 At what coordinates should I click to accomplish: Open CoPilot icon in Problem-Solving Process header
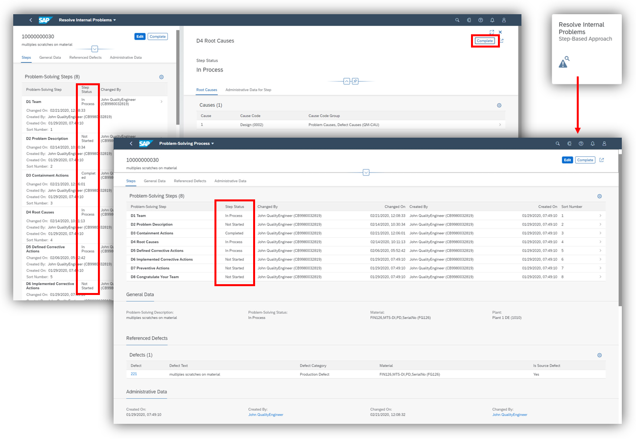(x=569, y=144)
